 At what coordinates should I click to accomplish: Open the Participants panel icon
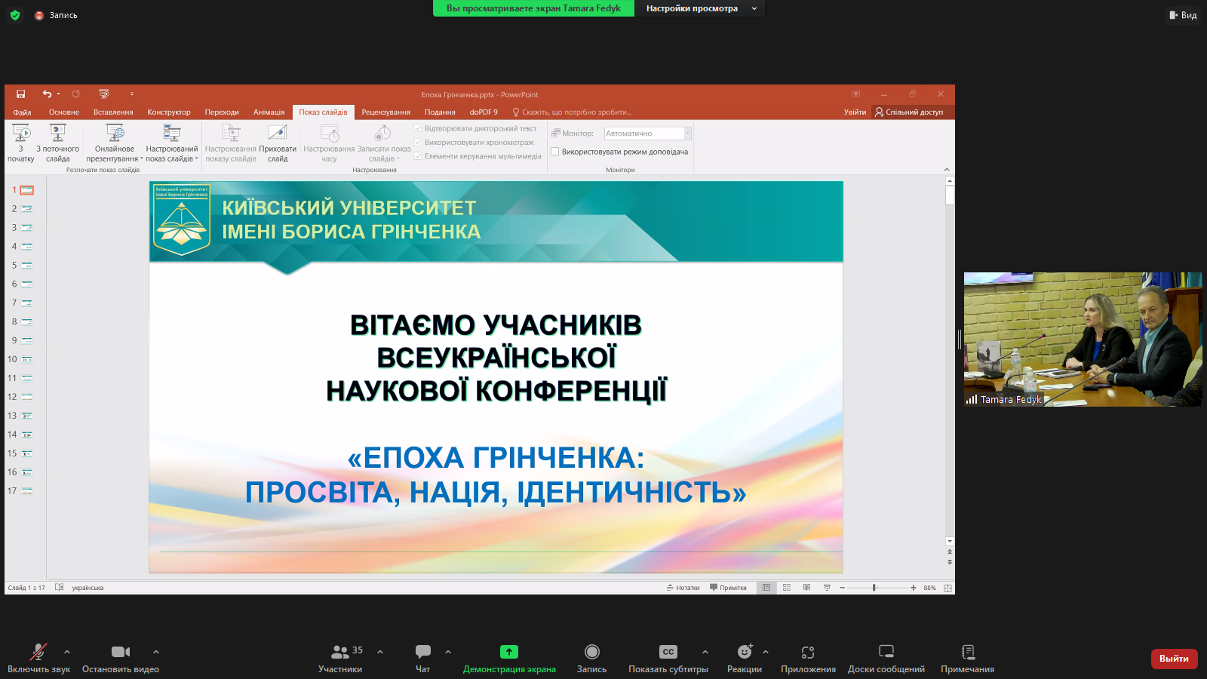tap(340, 652)
